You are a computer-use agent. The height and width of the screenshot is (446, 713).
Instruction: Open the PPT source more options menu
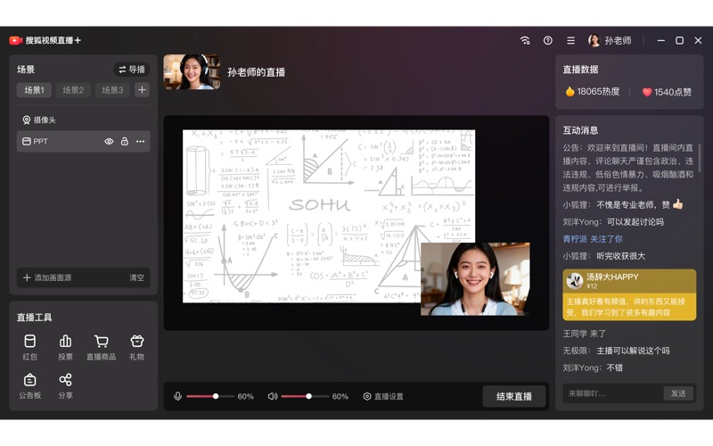pos(140,142)
